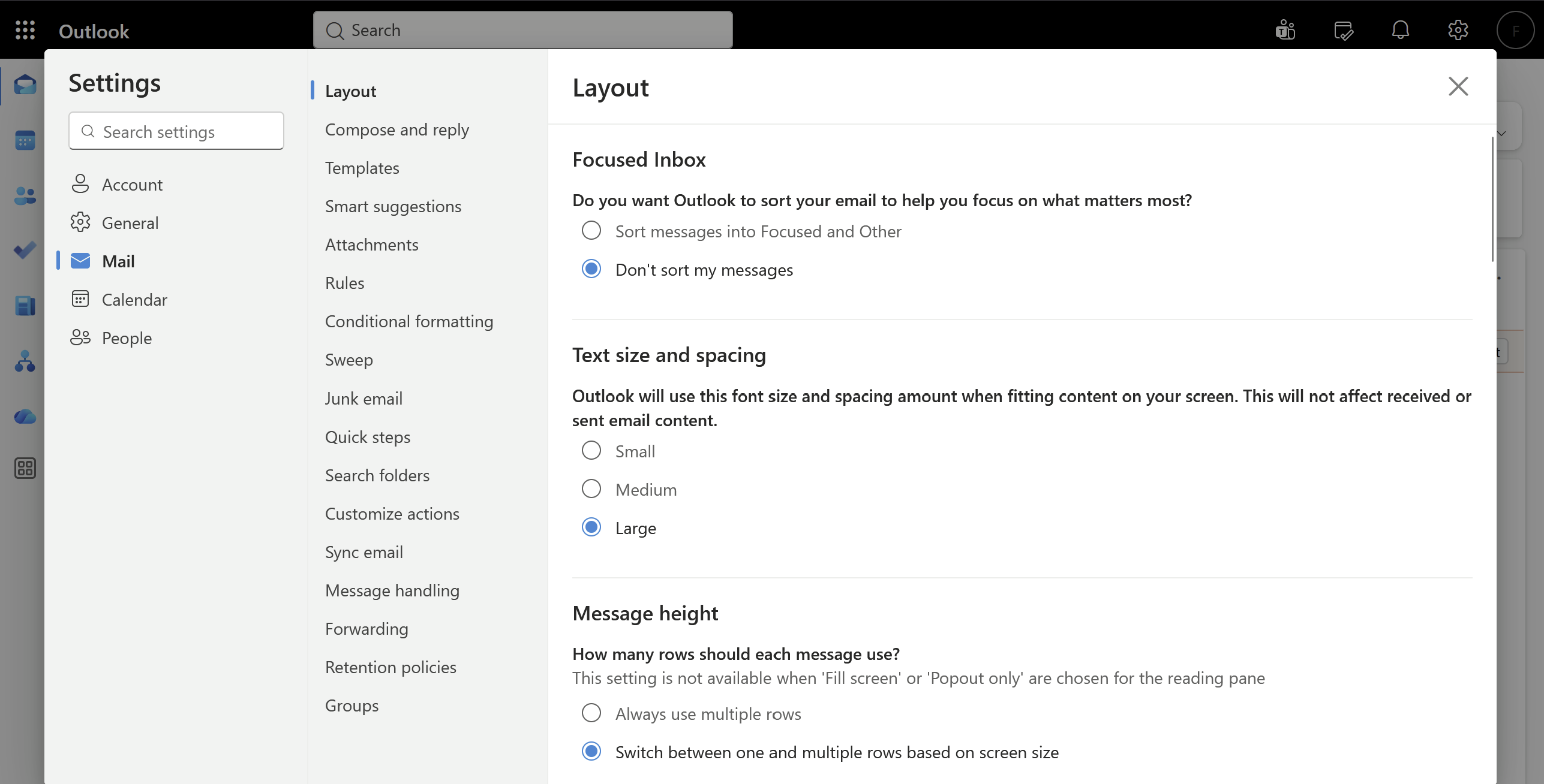Click the settings gear icon in header
1544x784 pixels.
tap(1458, 30)
